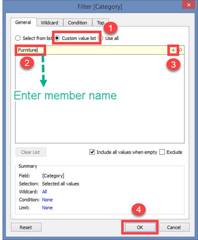Image resolution: width=198 pixels, height=240 pixels.
Task: Click the plus icon to add item
Action: pos(173,50)
